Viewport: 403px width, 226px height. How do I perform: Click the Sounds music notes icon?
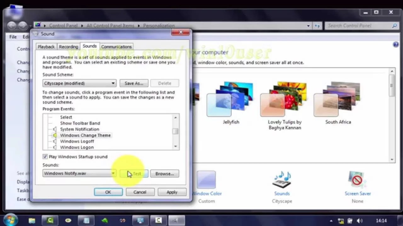click(282, 180)
